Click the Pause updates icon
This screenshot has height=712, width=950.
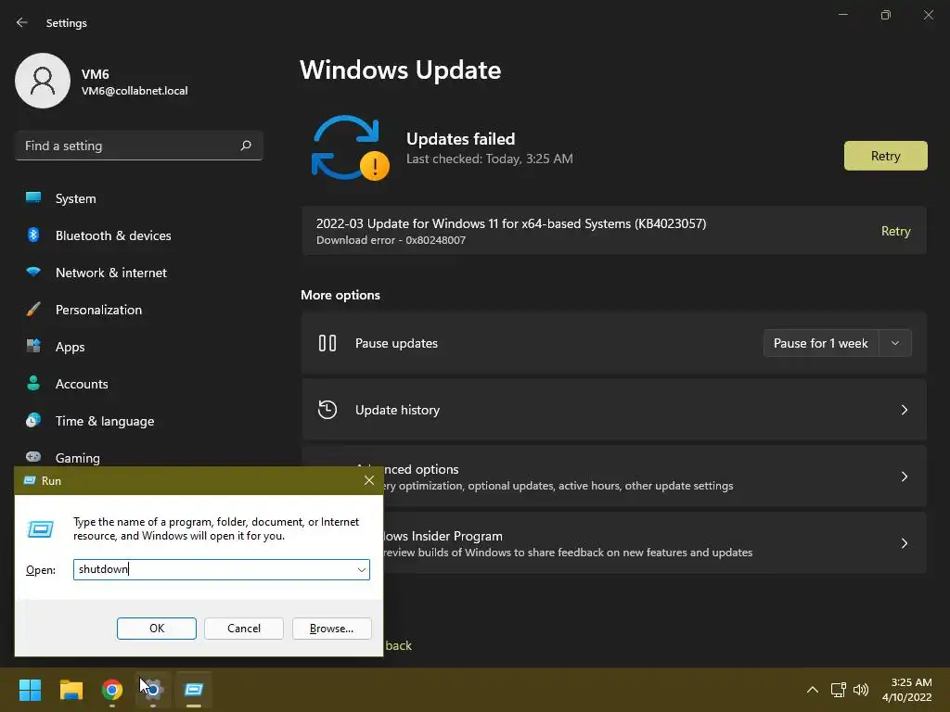click(327, 343)
